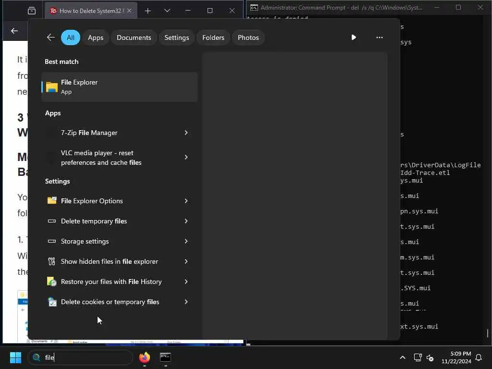Image resolution: width=492 pixels, height=369 pixels.
Task: Open a new browser tab
Action: pyautogui.click(x=148, y=11)
